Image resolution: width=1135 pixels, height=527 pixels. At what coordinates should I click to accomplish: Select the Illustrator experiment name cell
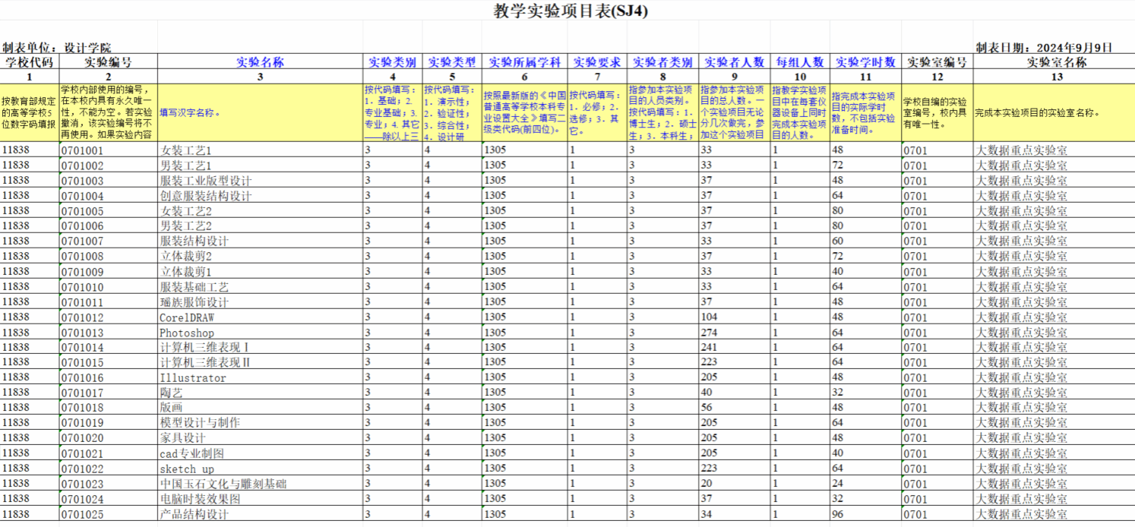pyautogui.click(x=193, y=377)
